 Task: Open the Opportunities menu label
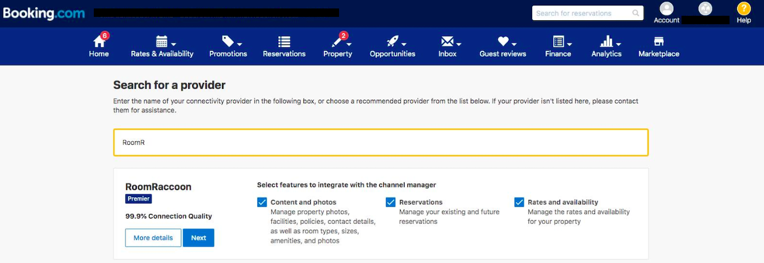393,54
